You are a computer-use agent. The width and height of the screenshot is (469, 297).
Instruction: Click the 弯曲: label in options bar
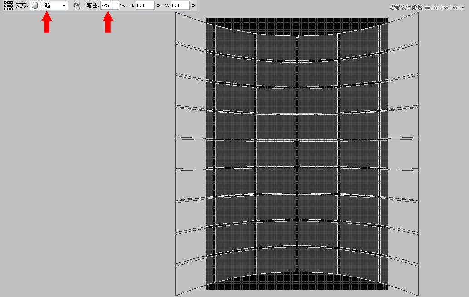[x=93, y=5]
